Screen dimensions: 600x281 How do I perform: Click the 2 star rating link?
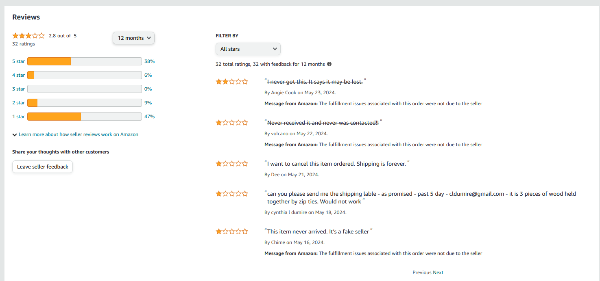click(x=18, y=103)
